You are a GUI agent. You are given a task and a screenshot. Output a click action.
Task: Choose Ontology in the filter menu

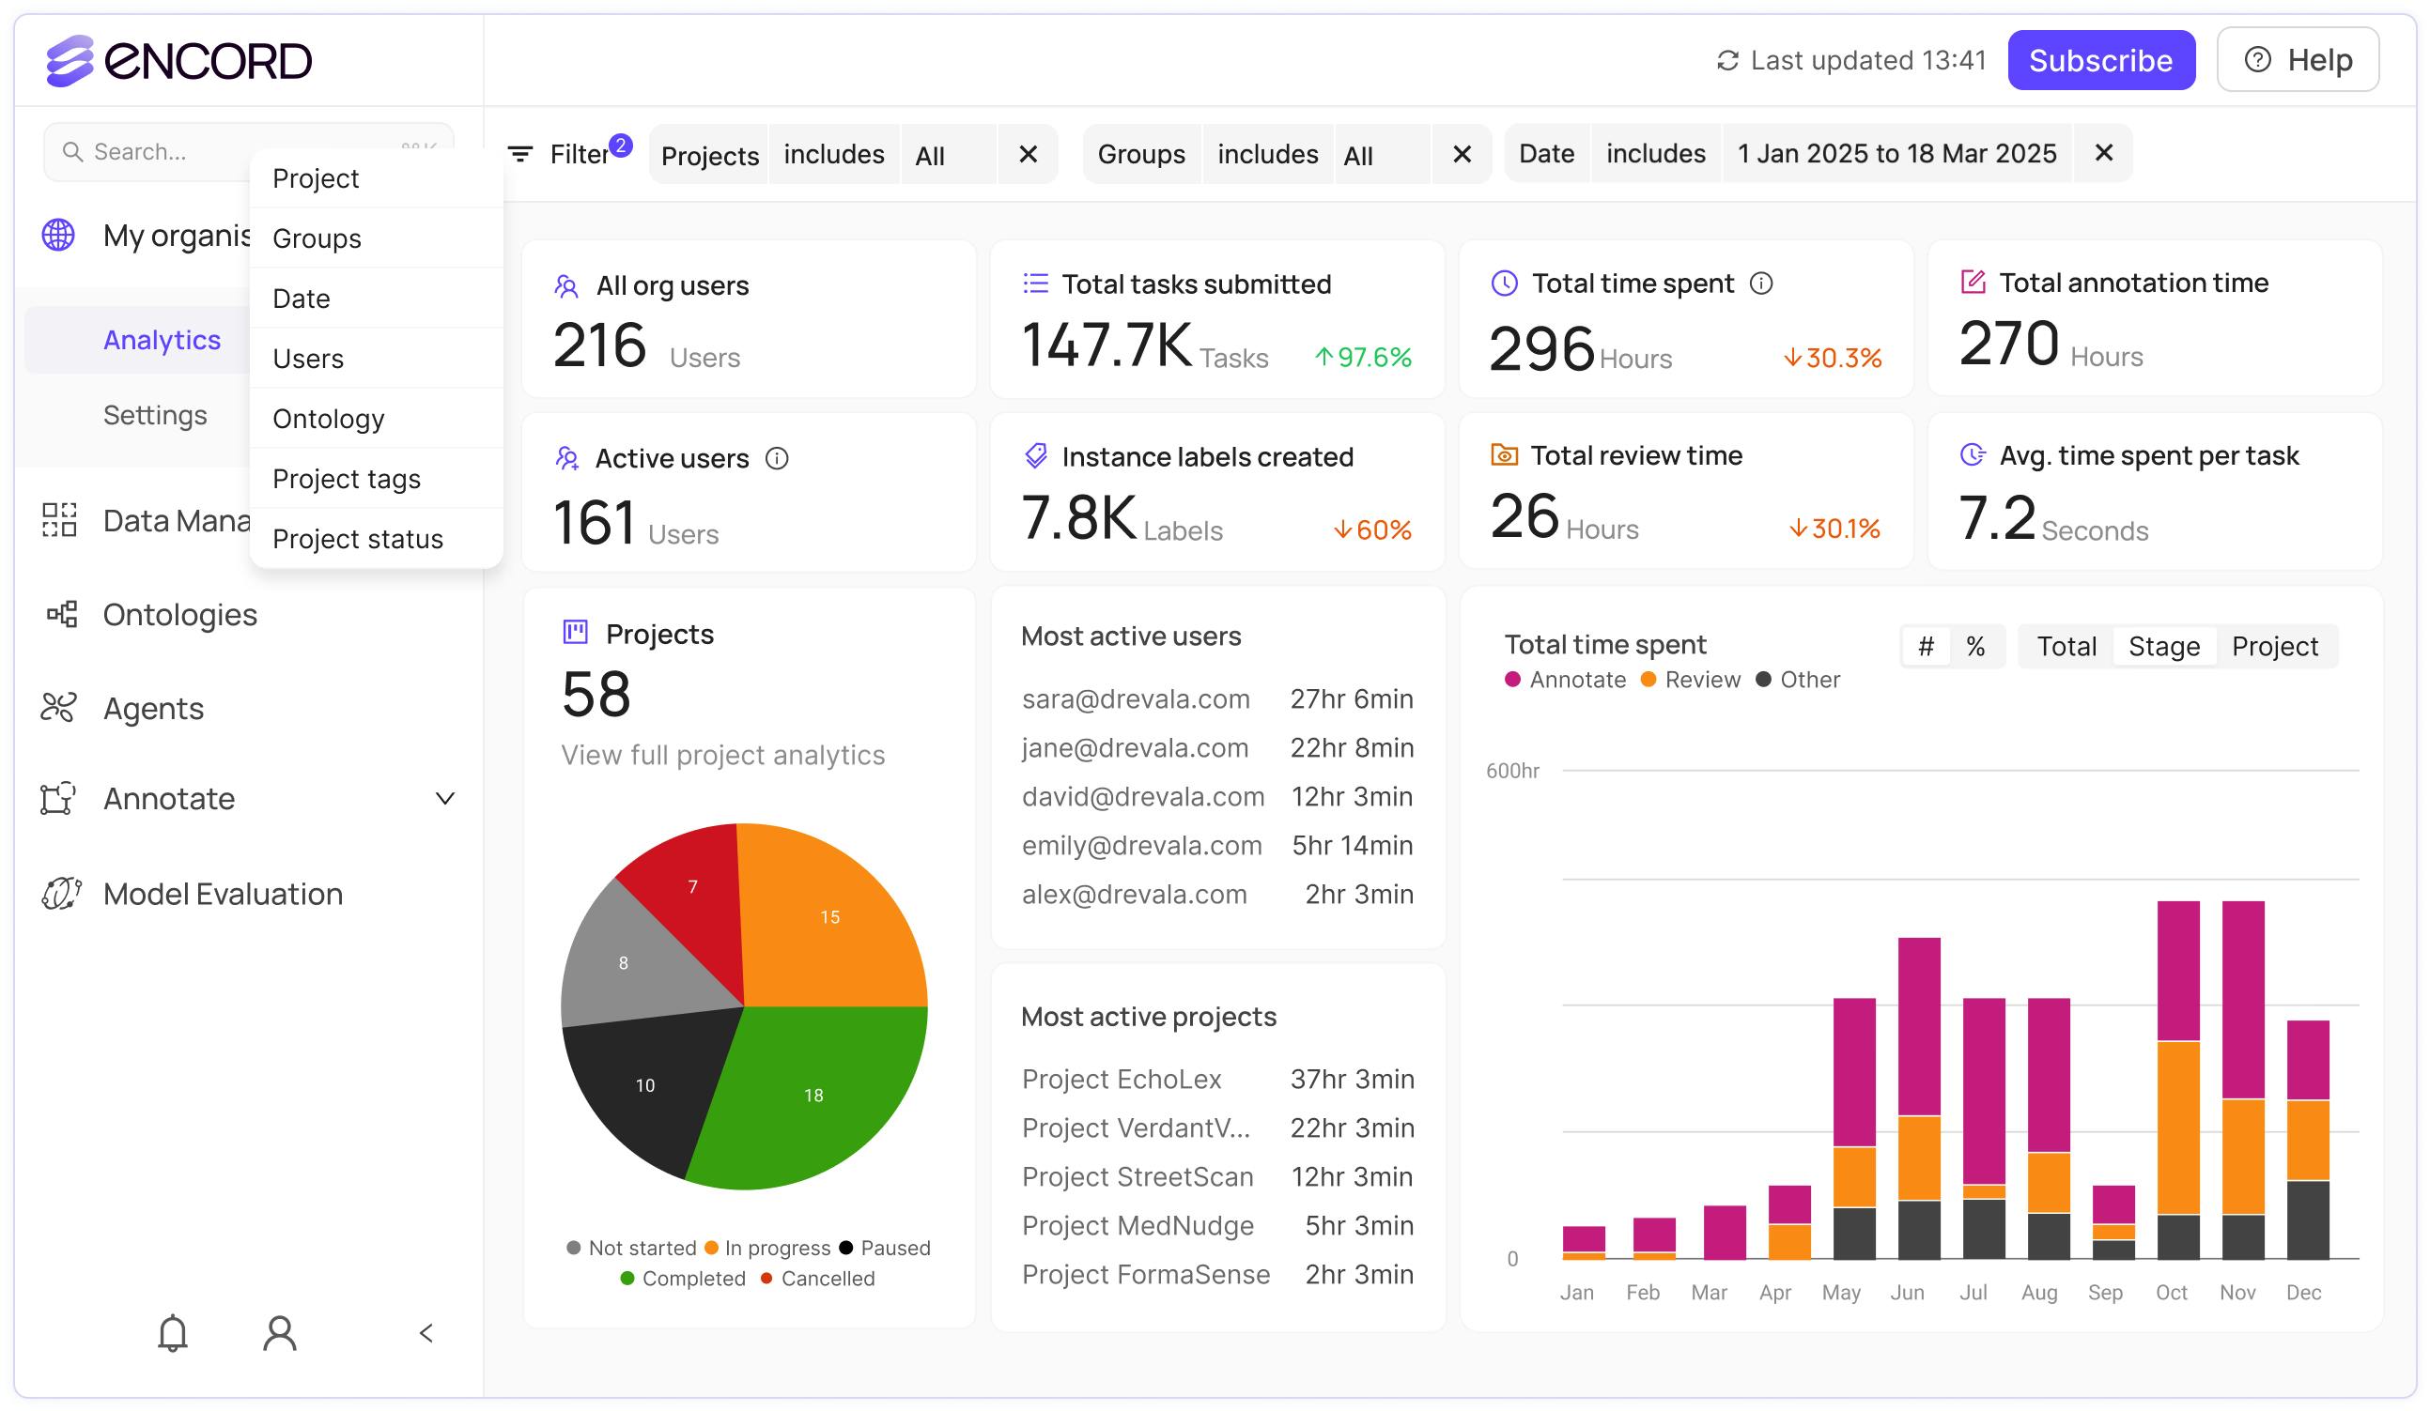(x=376, y=419)
